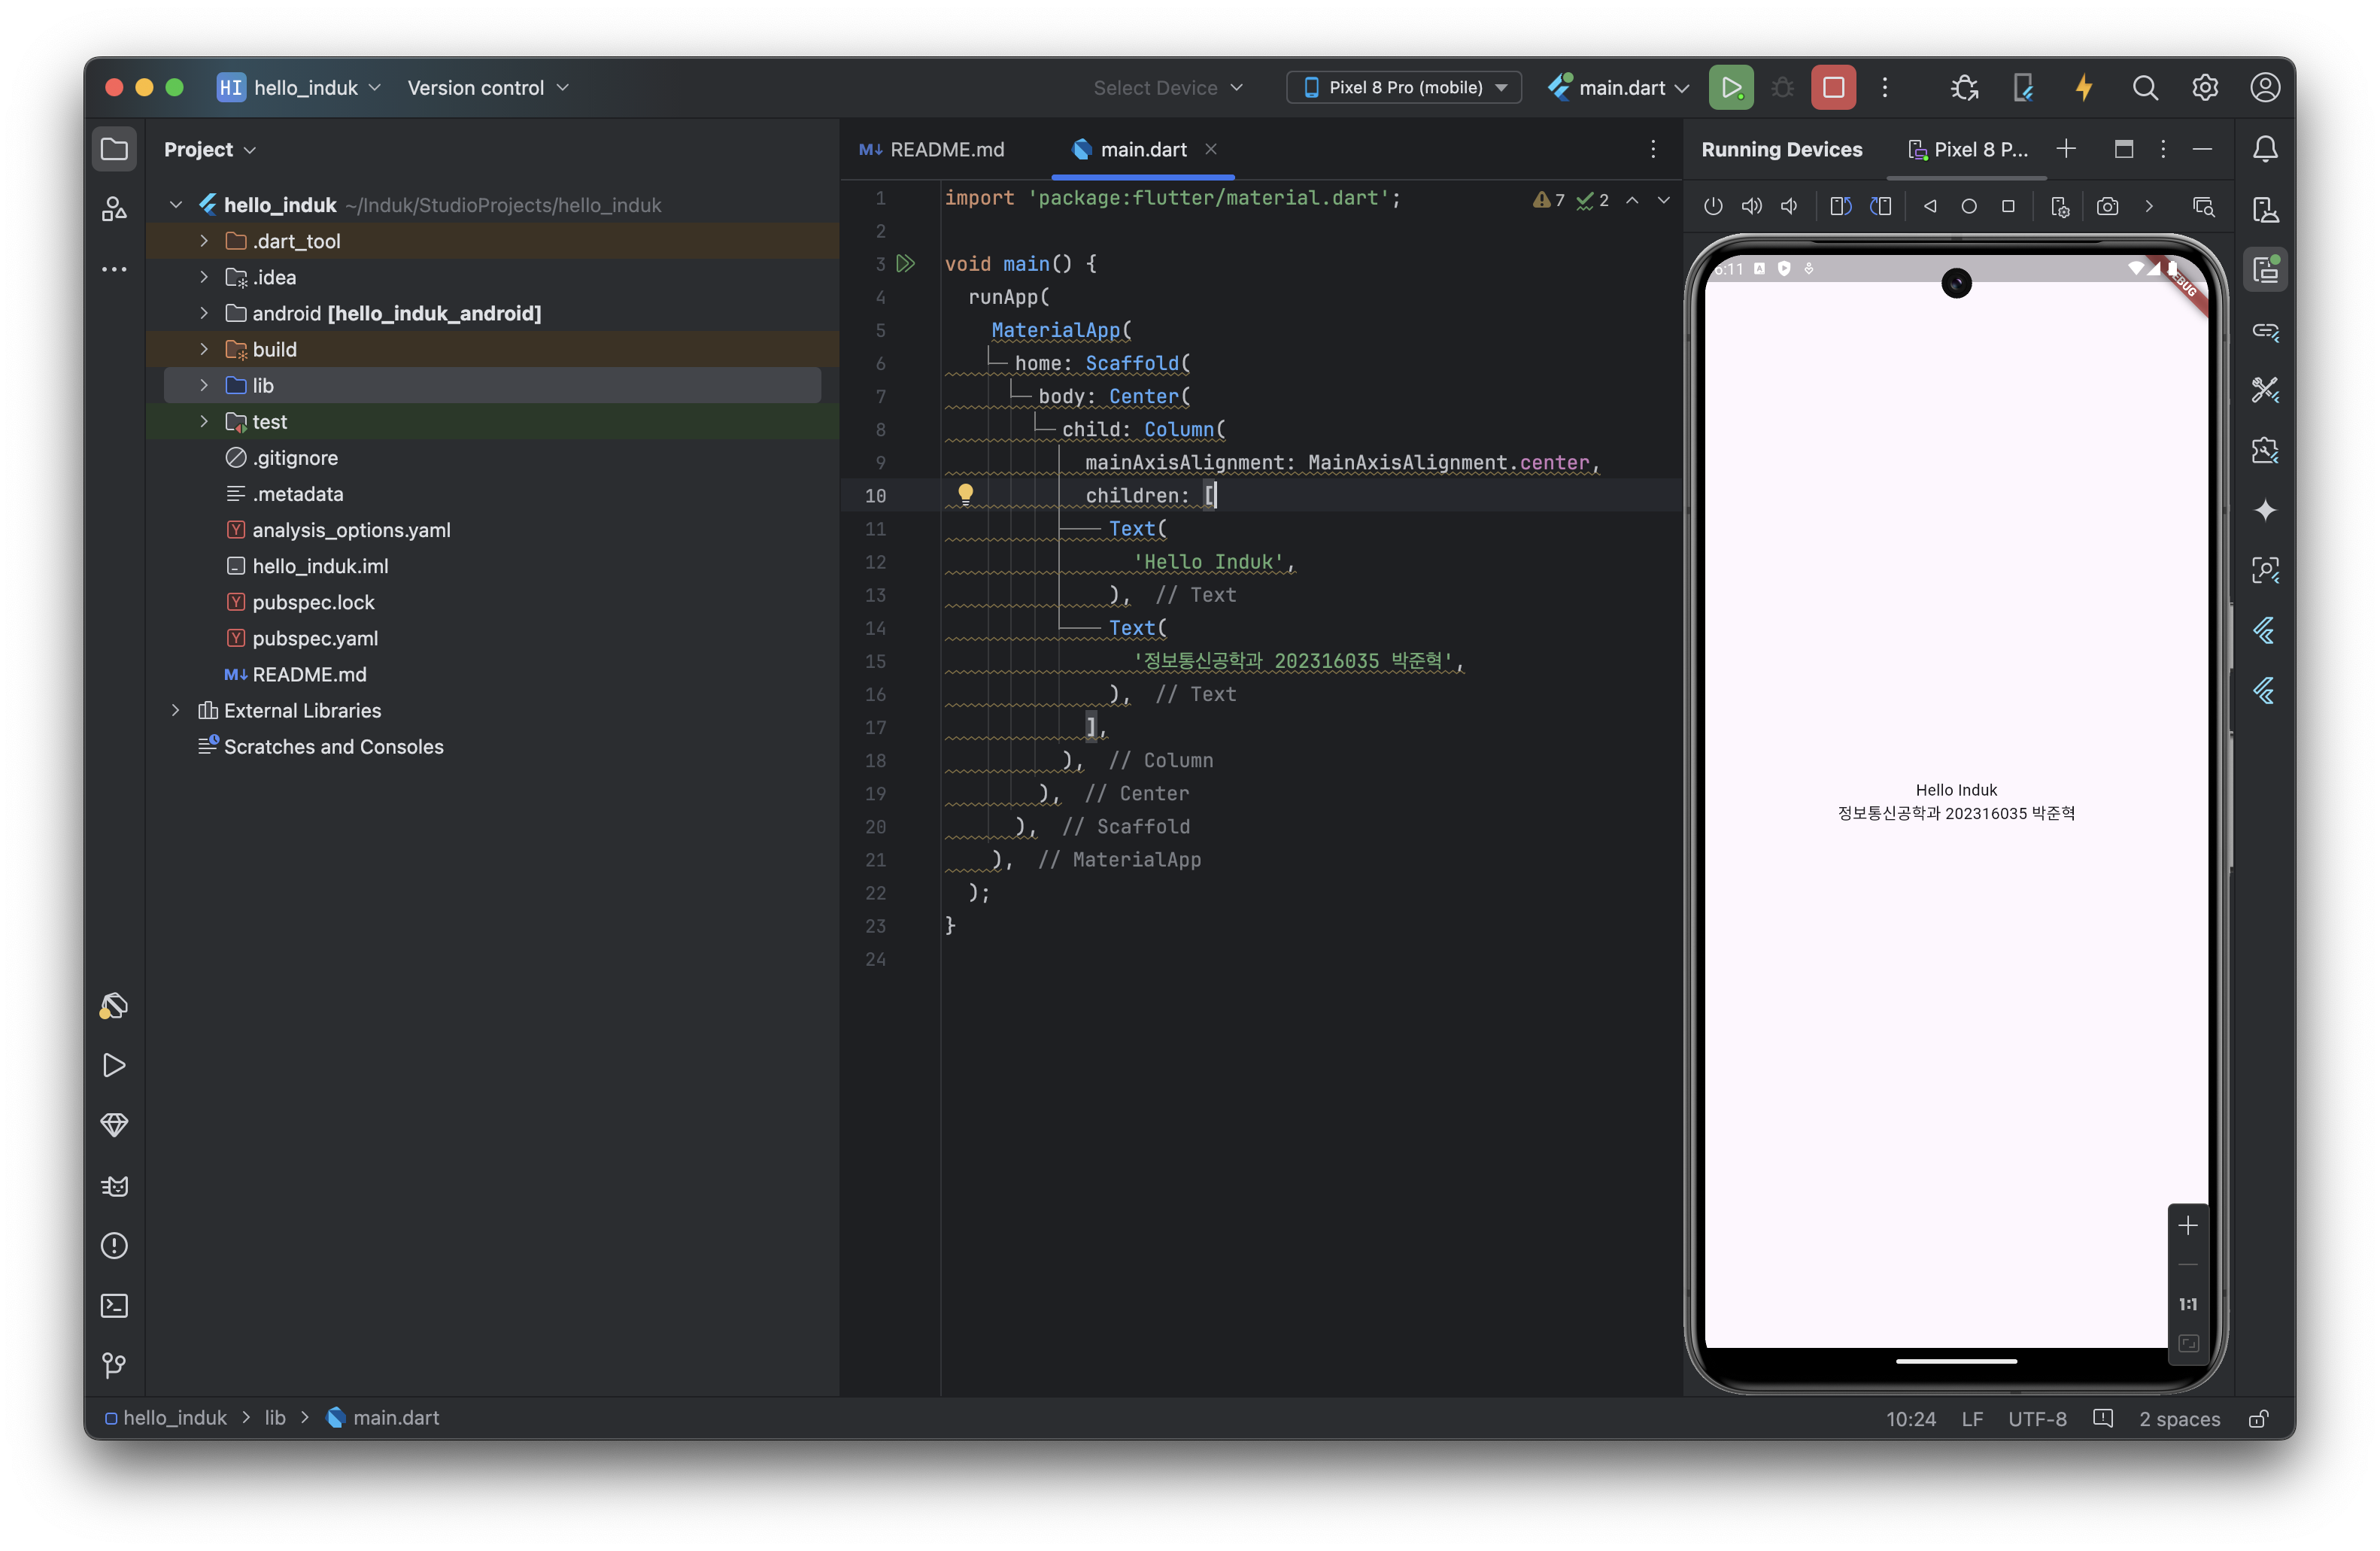Open emulator device settings icon

tap(2060, 206)
